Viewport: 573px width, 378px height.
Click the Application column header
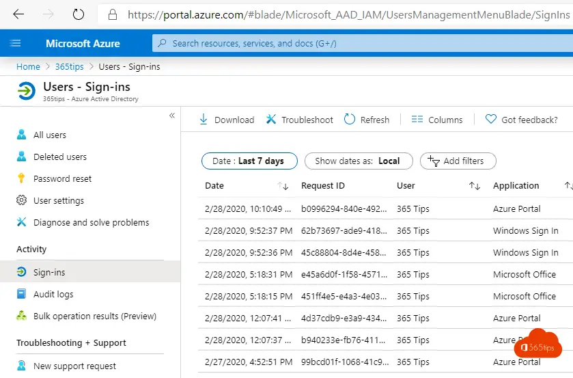click(x=516, y=185)
